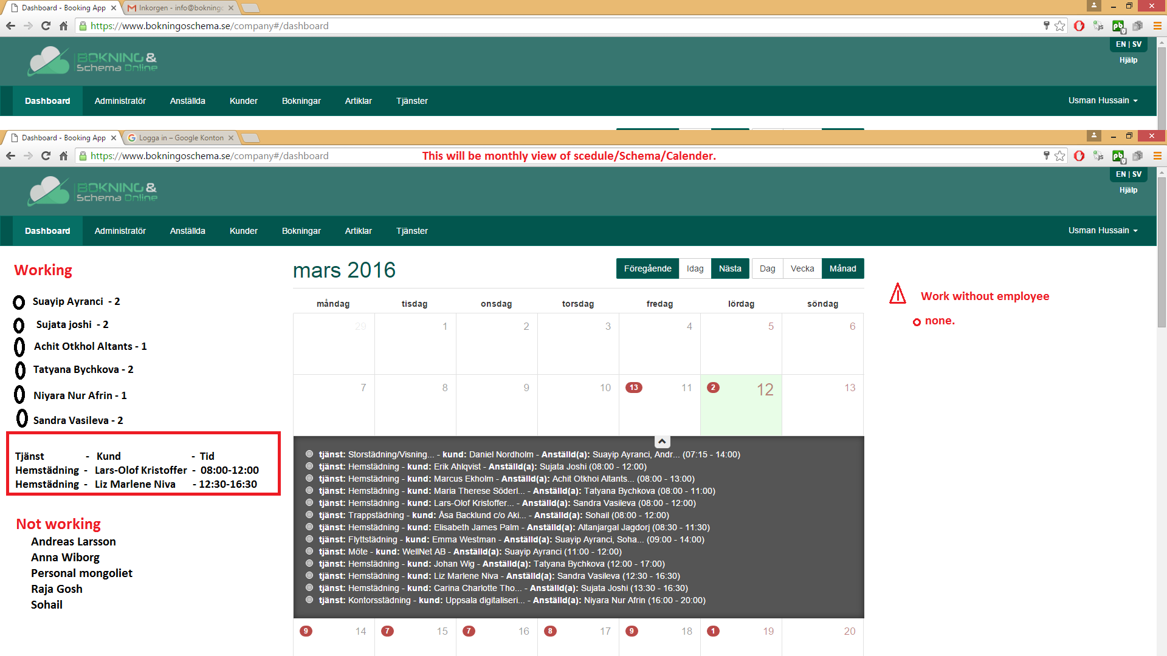Open the Chrome hamburger menu icon
The image size is (1167, 656).
pos(1157,156)
